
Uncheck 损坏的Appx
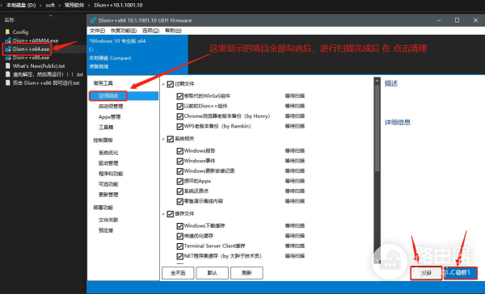pyautogui.click(x=179, y=181)
